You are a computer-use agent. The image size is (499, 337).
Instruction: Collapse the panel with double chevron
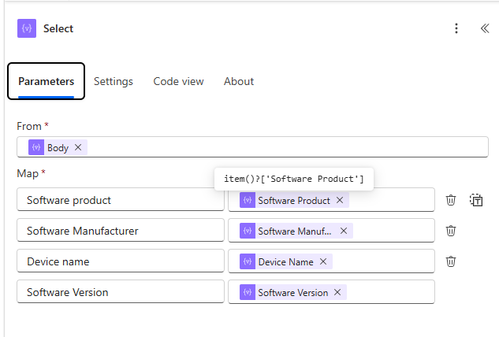[x=485, y=28]
